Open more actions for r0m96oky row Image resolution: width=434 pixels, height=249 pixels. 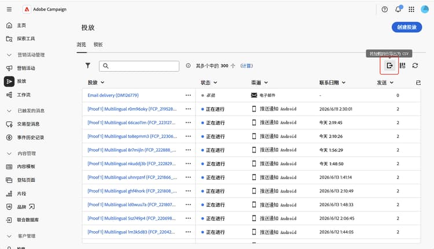coord(188,109)
